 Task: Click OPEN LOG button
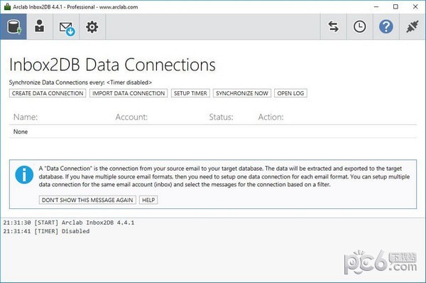(x=290, y=93)
